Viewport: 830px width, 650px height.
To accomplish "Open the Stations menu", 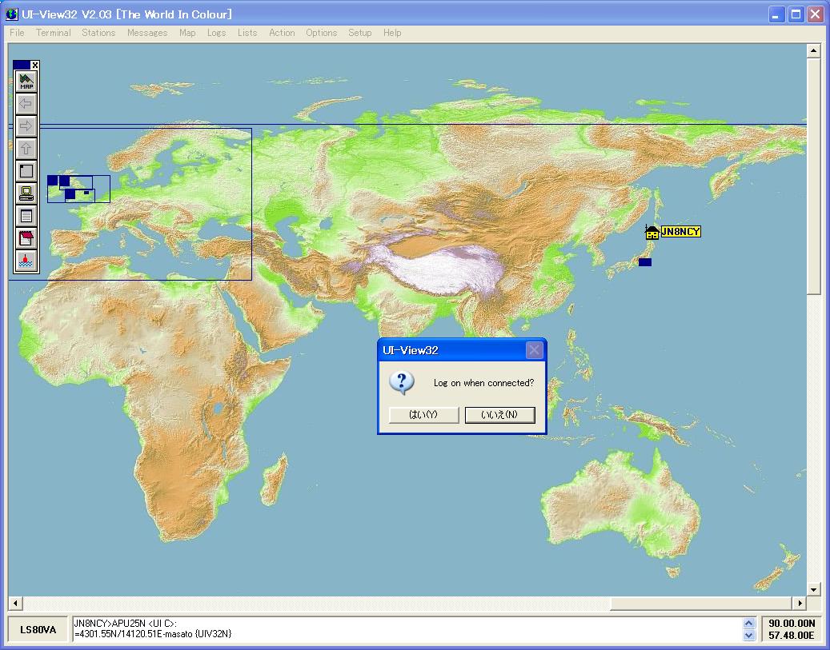I will [x=98, y=33].
